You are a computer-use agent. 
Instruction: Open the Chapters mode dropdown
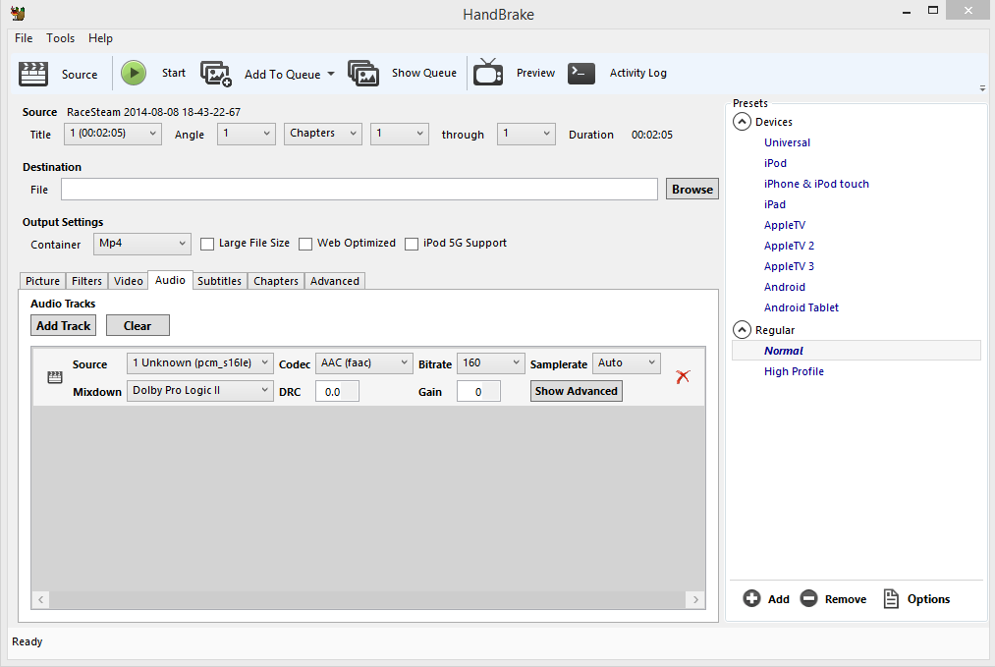(323, 134)
